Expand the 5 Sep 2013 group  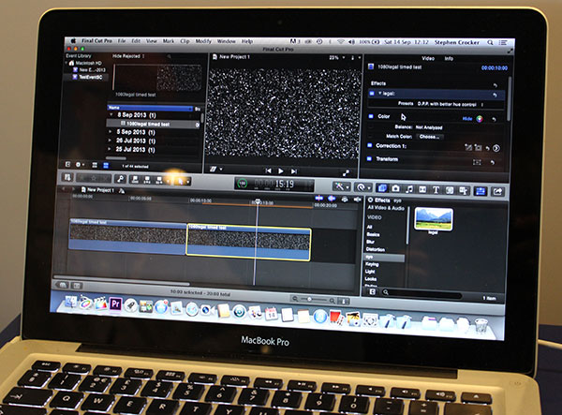click(x=111, y=131)
